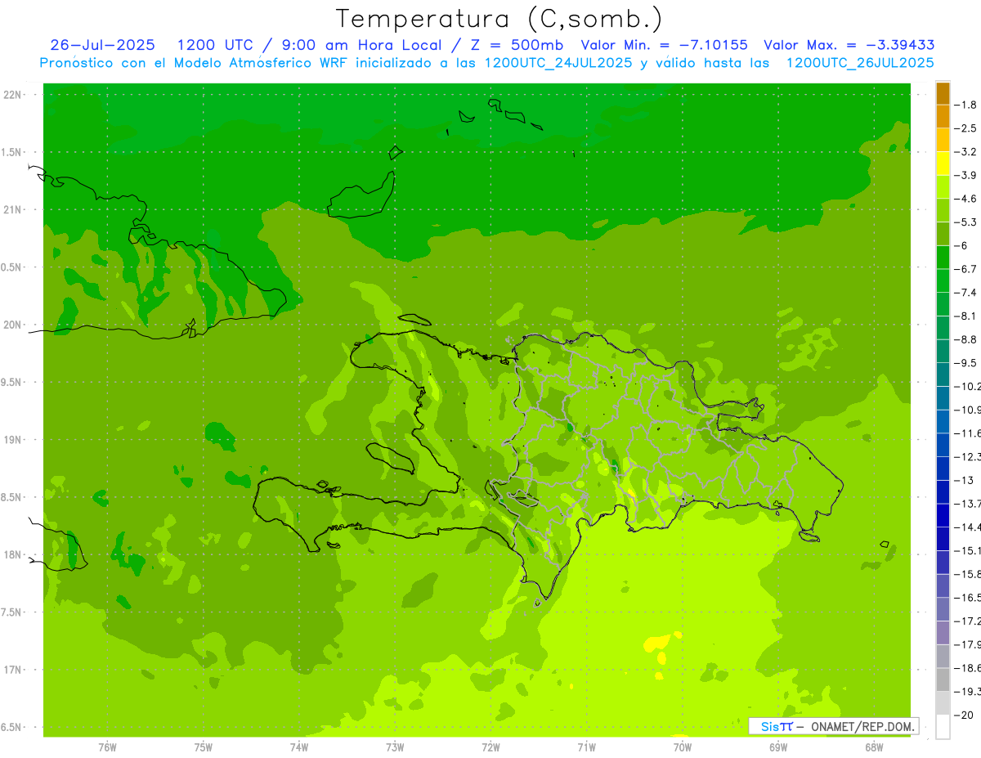Click the 18N latitude axis label
981x758 pixels.
point(13,554)
